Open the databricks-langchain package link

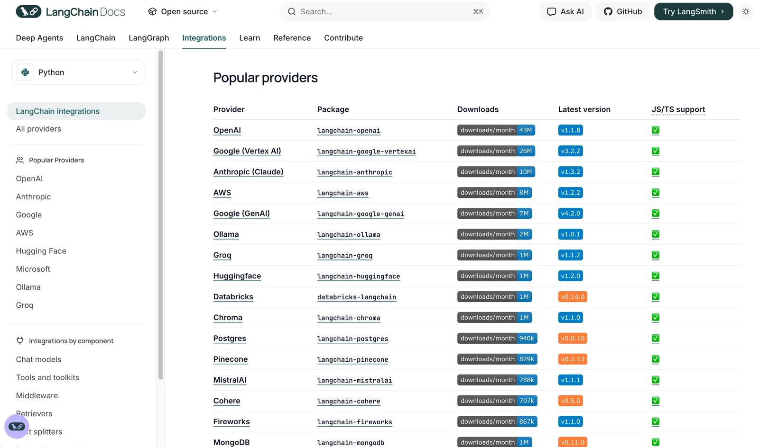pos(357,297)
